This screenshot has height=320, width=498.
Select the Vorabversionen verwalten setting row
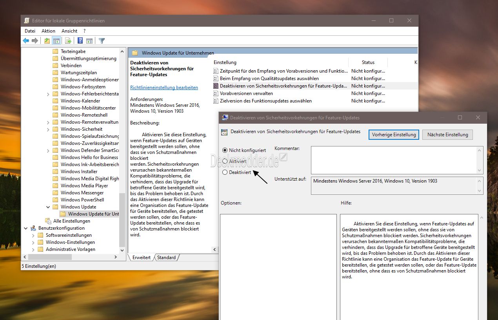[246, 93]
